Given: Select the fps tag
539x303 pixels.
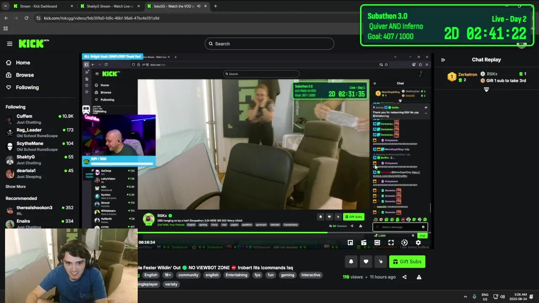Looking at the screenshot, I should pos(257,275).
